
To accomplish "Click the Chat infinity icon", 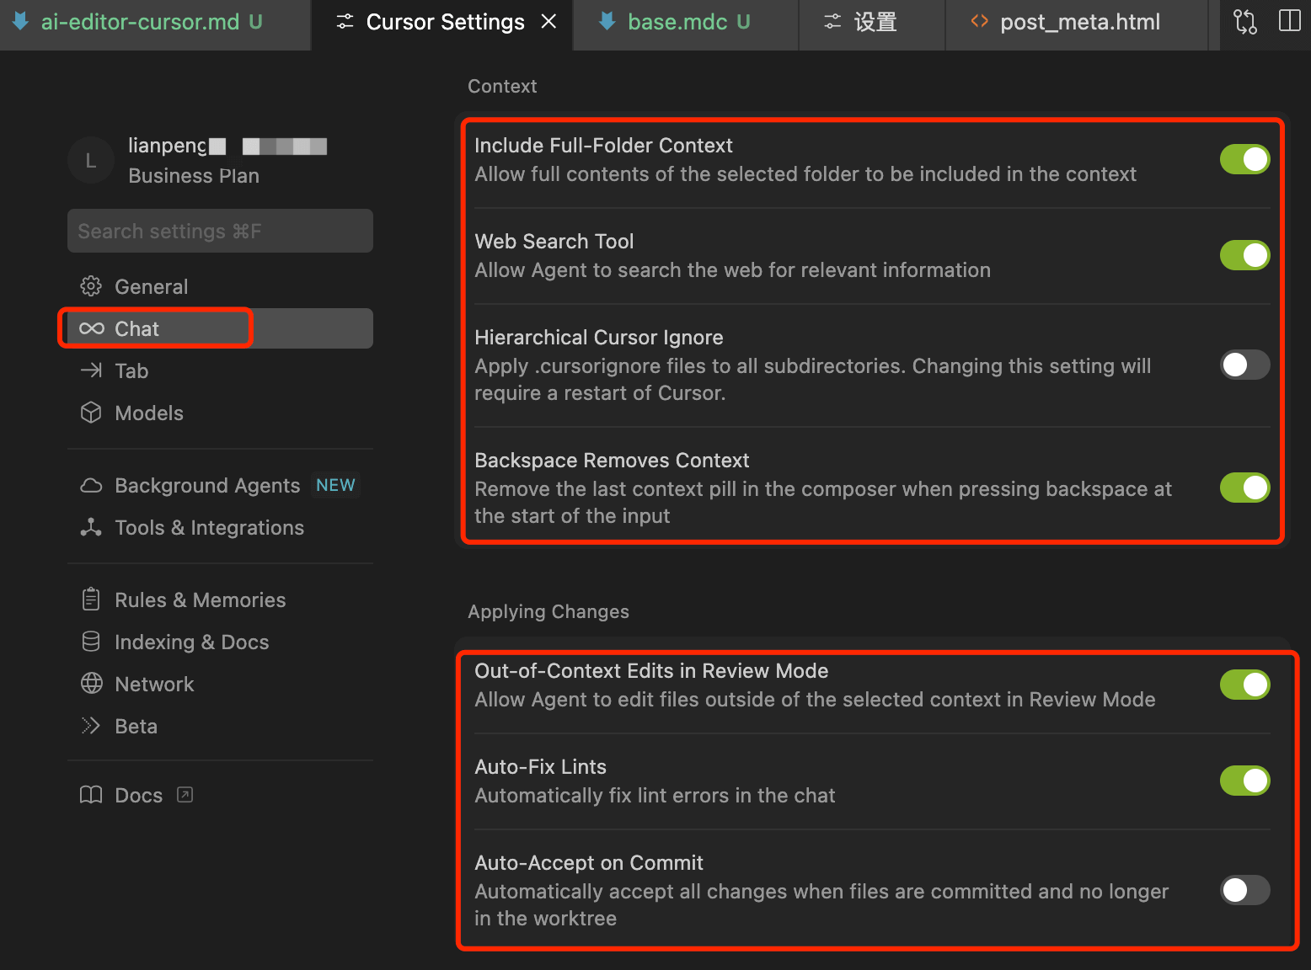I will 91,328.
